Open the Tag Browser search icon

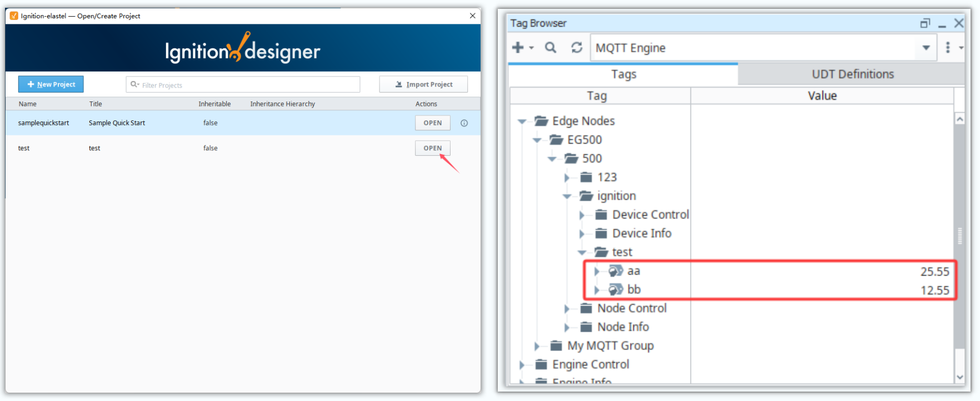(550, 48)
